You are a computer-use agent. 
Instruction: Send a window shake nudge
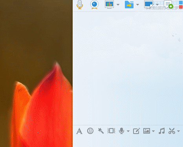tap(111, 131)
